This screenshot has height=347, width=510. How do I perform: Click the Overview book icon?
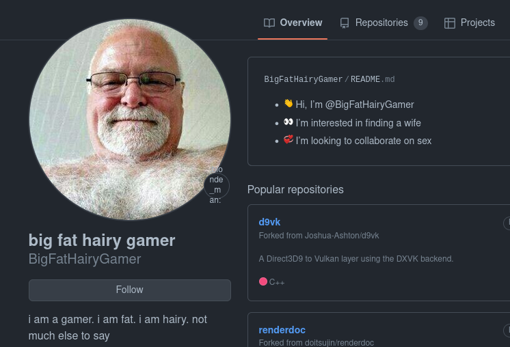click(x=269, y=23)
